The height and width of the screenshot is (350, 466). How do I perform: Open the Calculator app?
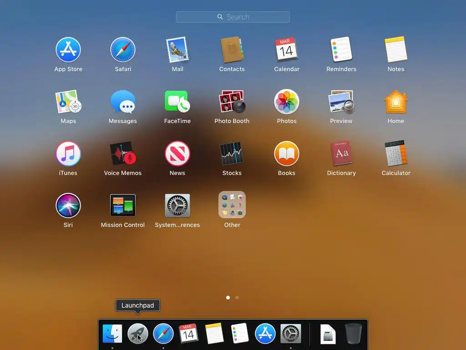(x=396, y=154)
